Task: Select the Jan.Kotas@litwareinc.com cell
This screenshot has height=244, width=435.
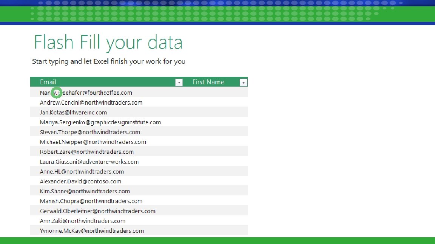Action: [x=107, y=112]
